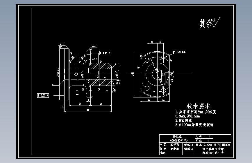This screenshot has height=163, width=252.
Task: Click the hatched upper section area
Action: pyautogui.click(x=100, y=66)
